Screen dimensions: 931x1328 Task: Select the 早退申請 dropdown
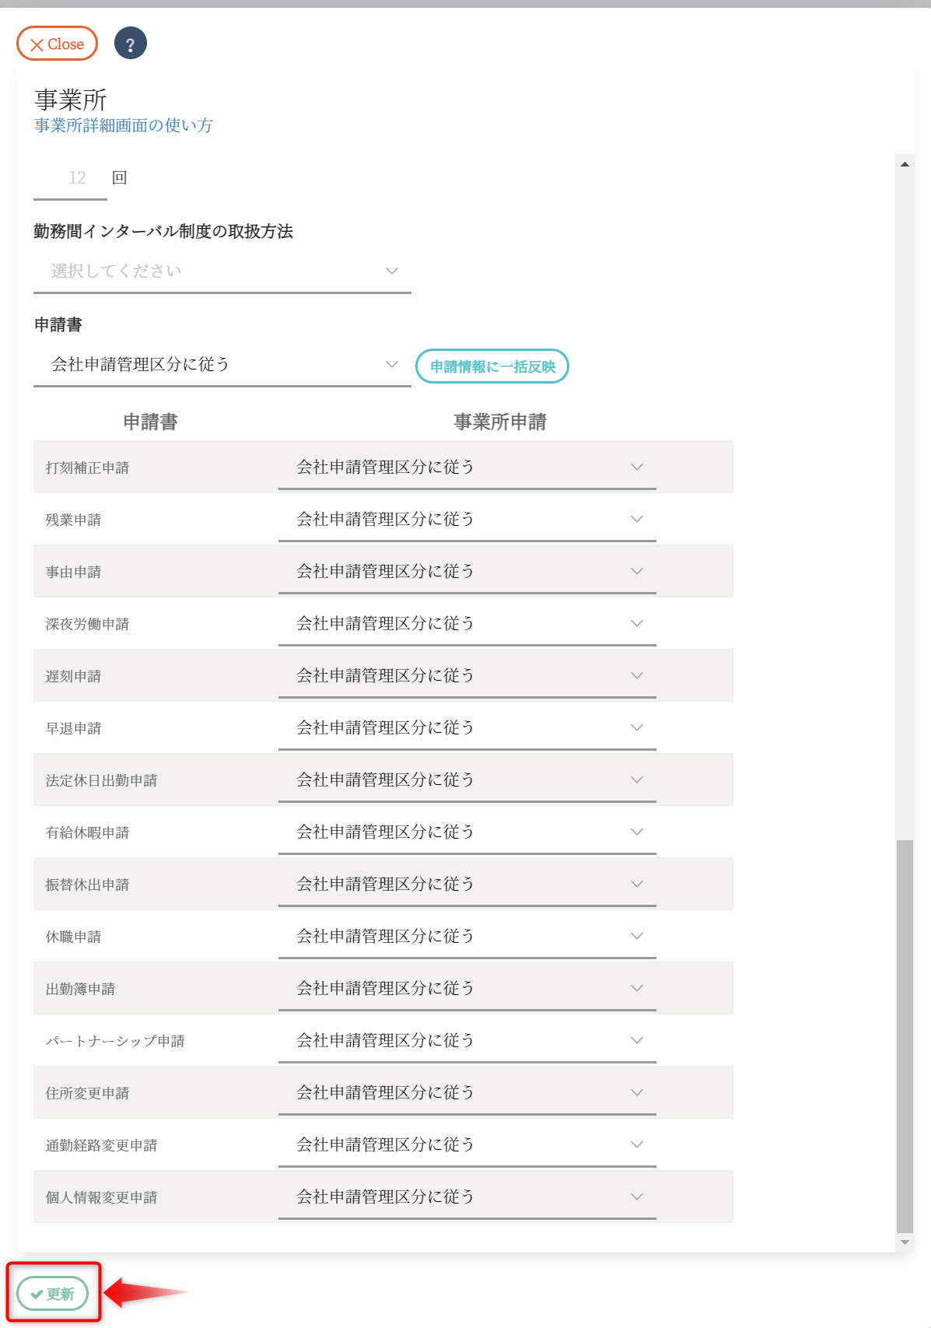467,728
